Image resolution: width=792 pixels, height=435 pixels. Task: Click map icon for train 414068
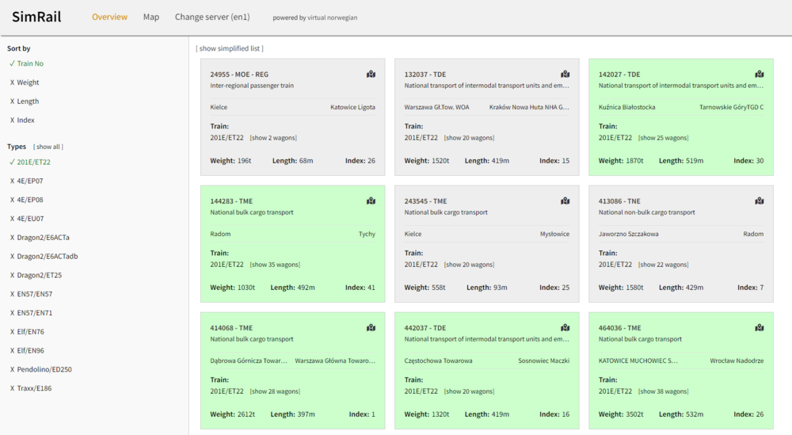point(371,328)
